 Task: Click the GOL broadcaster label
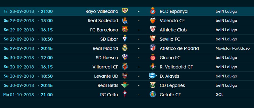219,95
